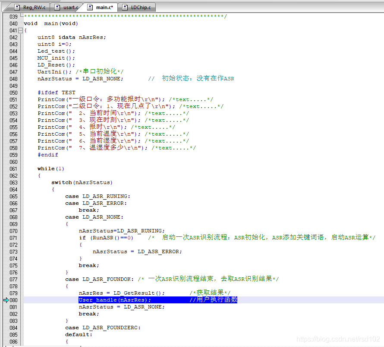The width and height of the screenshot is (384, 347).
Task: Click the 'while(1)' statement
Action: tap(50, 169)
